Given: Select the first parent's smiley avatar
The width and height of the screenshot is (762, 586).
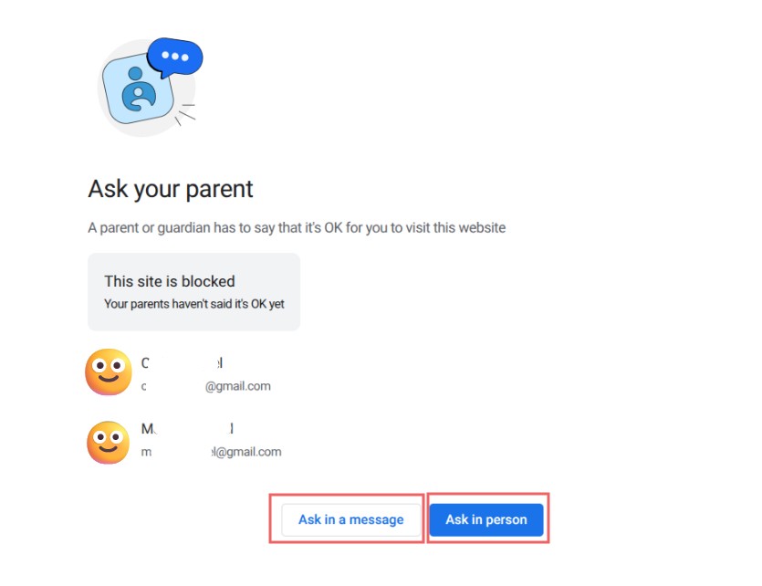Looking at the screenshot, I should pos(109,371).
